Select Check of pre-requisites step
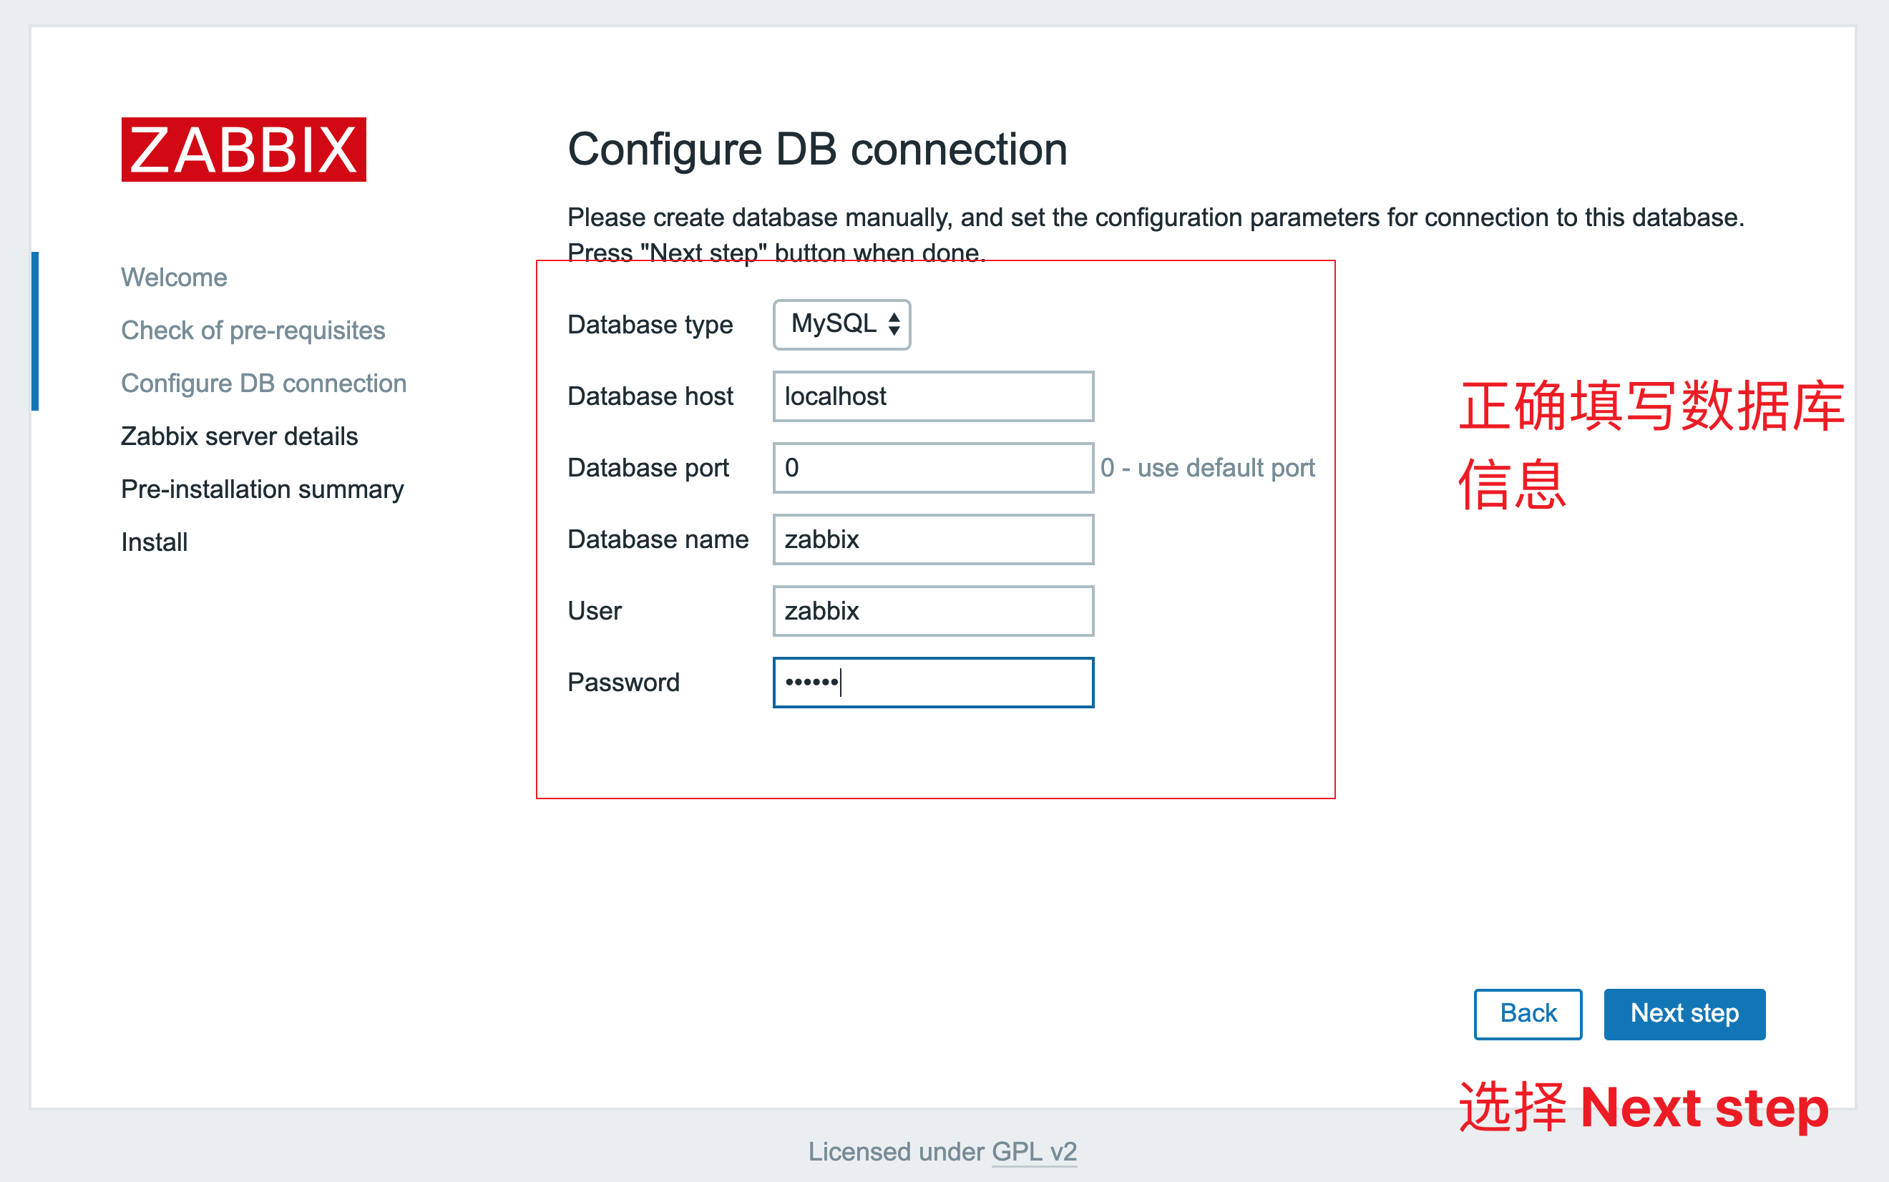 [253, 331]
